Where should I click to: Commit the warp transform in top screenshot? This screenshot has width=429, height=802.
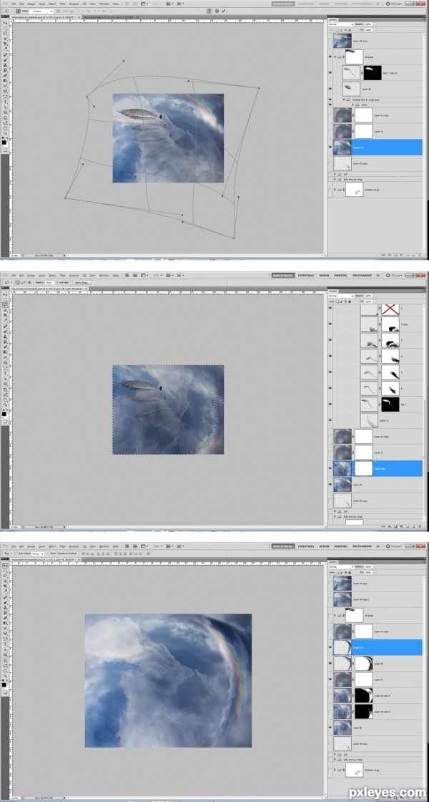(x=224, y=10)
